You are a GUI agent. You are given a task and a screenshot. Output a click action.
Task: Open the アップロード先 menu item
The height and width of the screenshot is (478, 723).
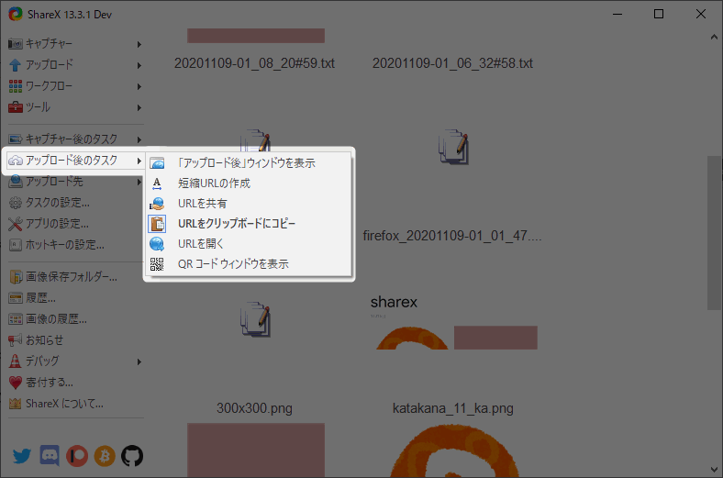click(x=75, y=182)
